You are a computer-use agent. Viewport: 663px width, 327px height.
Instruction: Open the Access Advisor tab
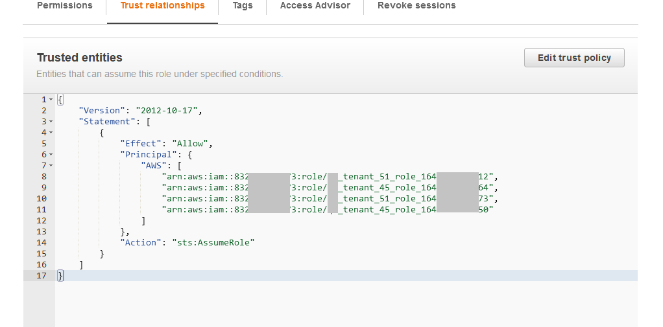tap(315, 6)
